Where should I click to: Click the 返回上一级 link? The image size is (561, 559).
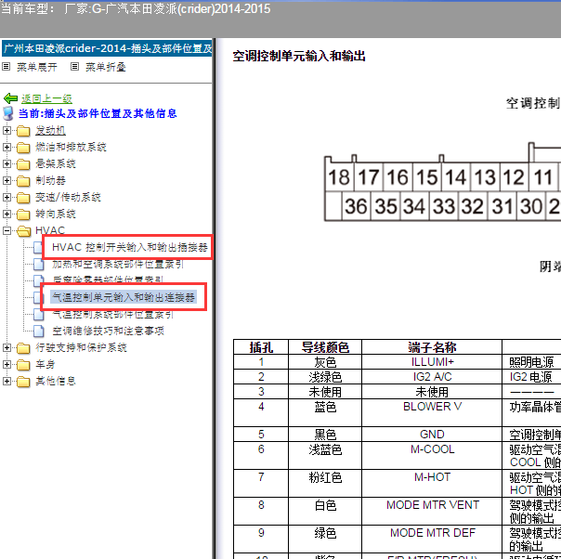[46, 98]
